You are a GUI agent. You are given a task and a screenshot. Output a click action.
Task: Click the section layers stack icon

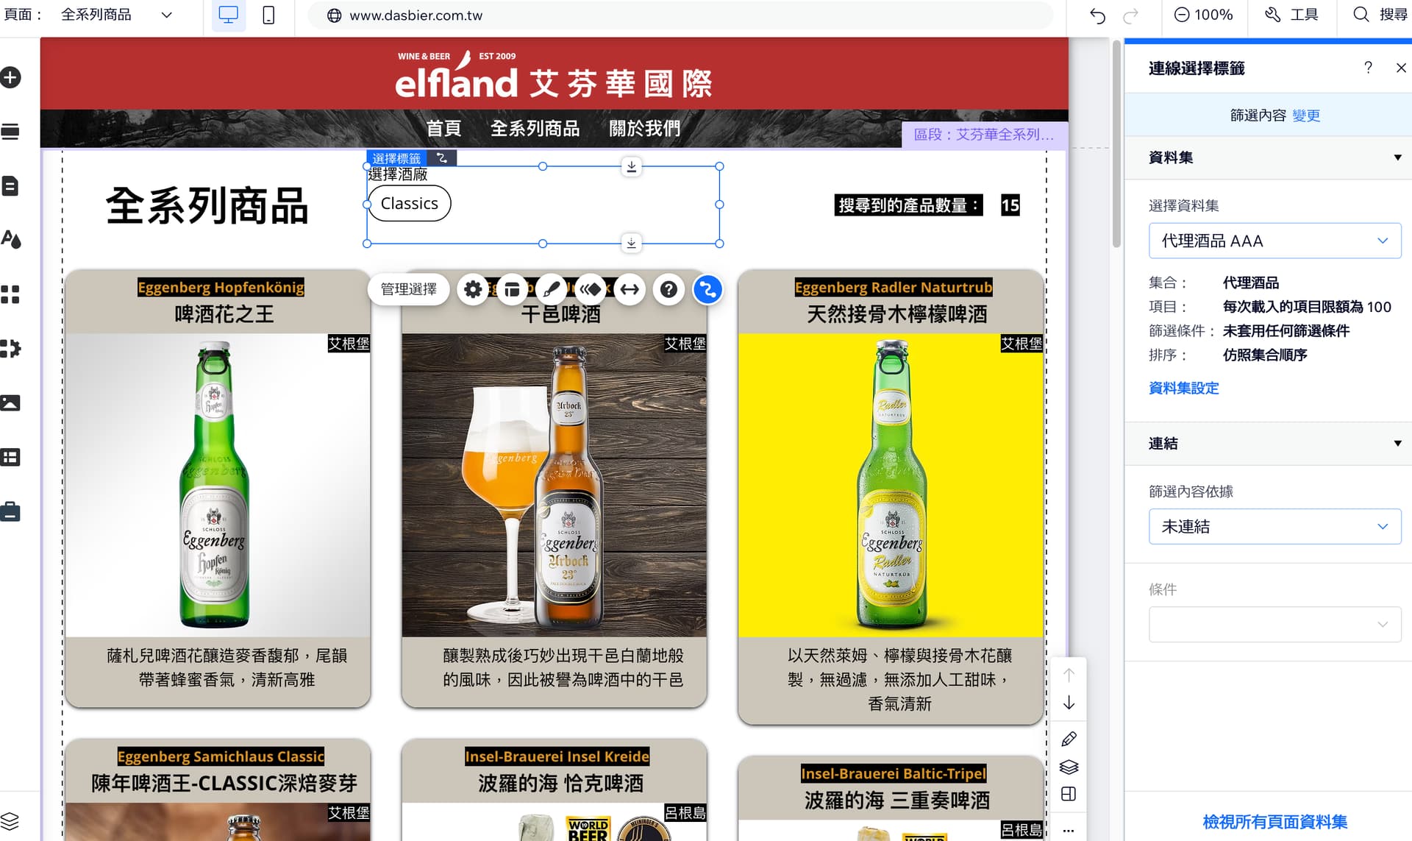point(1069,767)
